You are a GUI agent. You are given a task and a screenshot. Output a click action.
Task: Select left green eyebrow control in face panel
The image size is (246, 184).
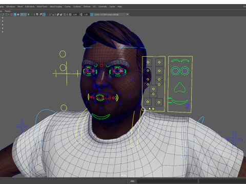(175, 61)
